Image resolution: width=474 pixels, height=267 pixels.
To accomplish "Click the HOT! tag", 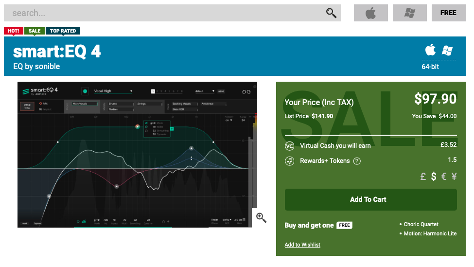I will coord(14,31).
